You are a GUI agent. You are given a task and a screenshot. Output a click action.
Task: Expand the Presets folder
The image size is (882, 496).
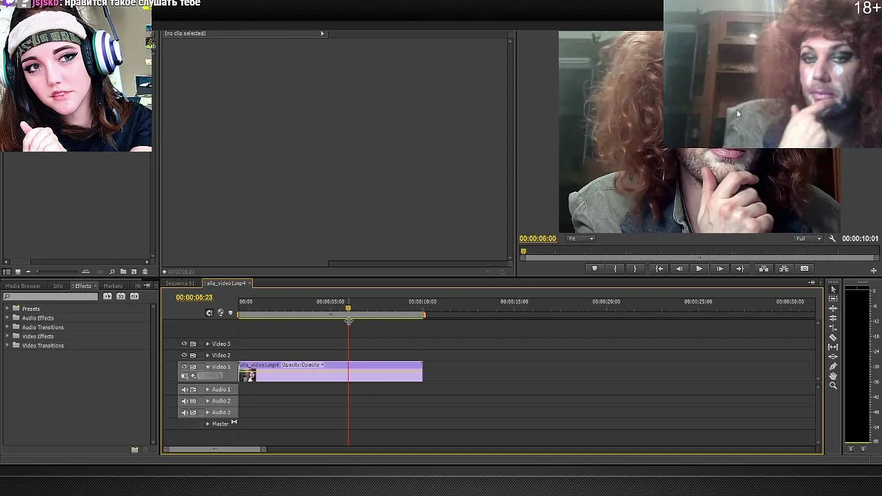[x=7, y=309]
